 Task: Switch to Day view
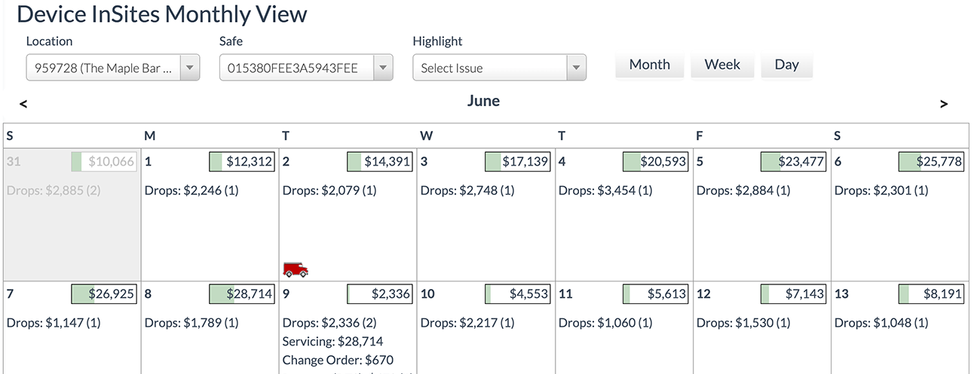point(786,65)
